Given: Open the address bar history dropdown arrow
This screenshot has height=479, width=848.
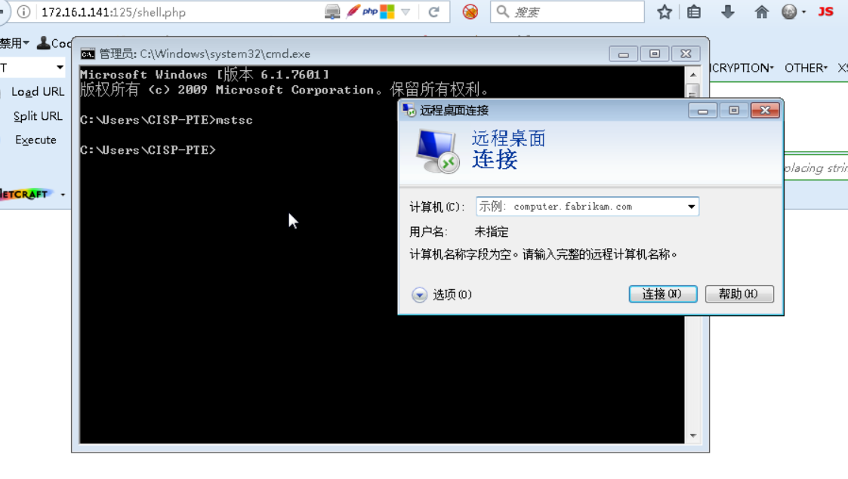Looking at the screenshot, I should 405,12.
